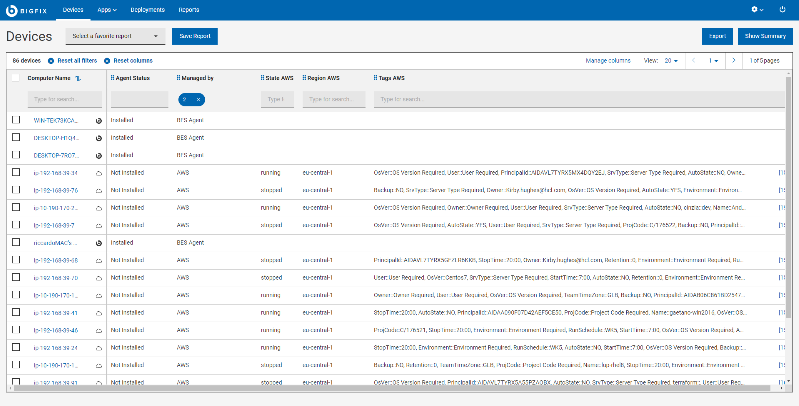Click the State AWS filter field

point(277,100)
